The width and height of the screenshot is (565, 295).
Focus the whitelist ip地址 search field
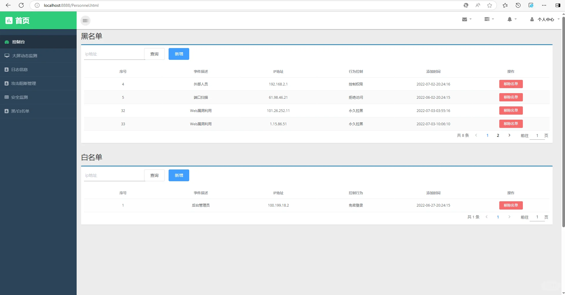pos(114,175)
